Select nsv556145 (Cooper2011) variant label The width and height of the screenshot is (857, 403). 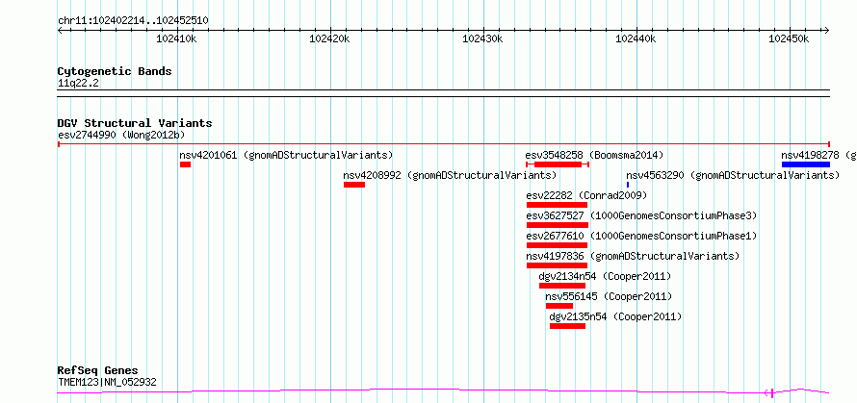pos(609,296)
